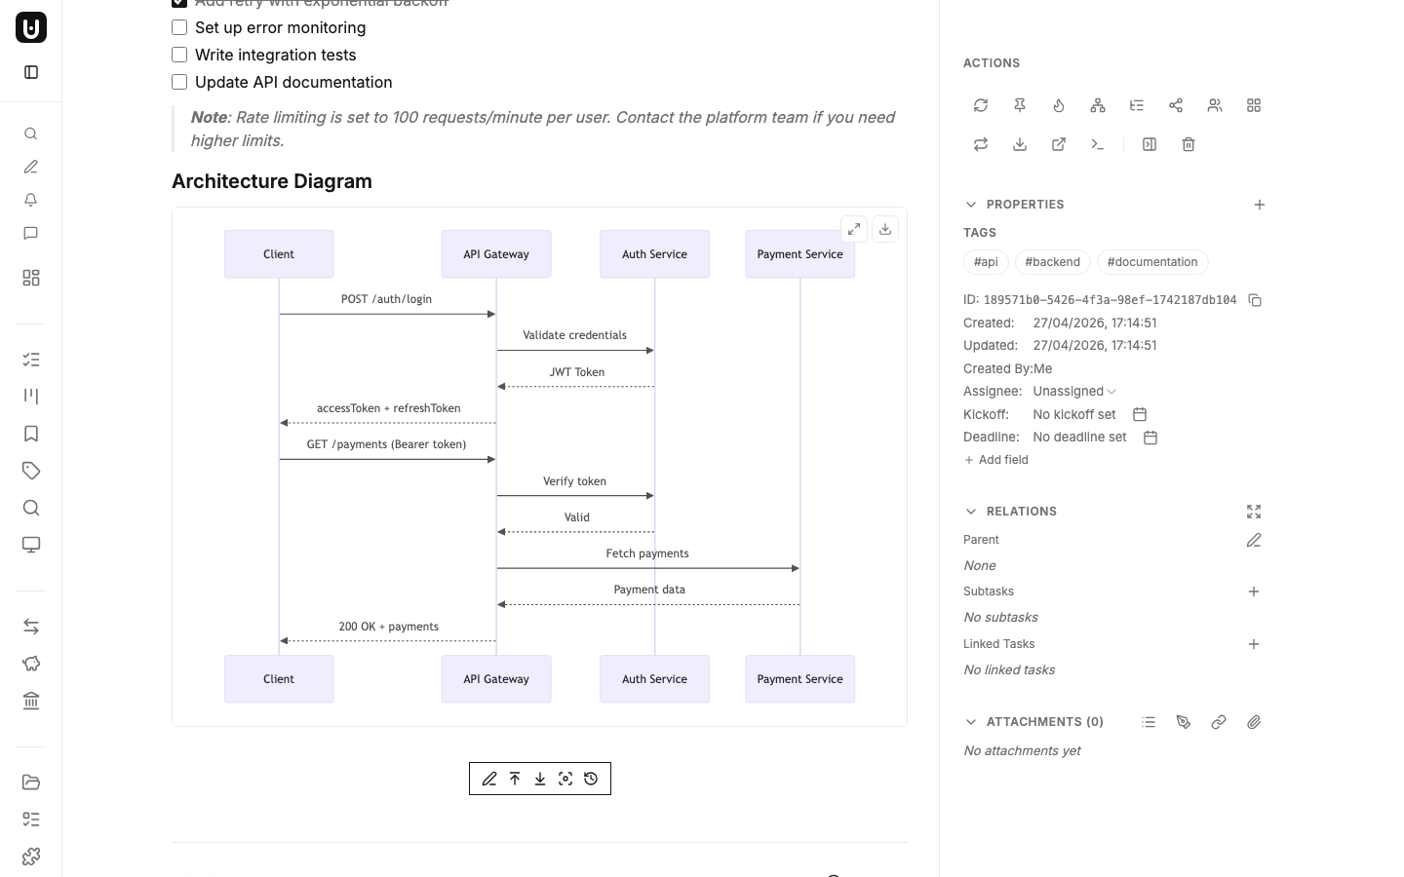Open the bookmarks icon in left sidebar

tap(31, 434)
